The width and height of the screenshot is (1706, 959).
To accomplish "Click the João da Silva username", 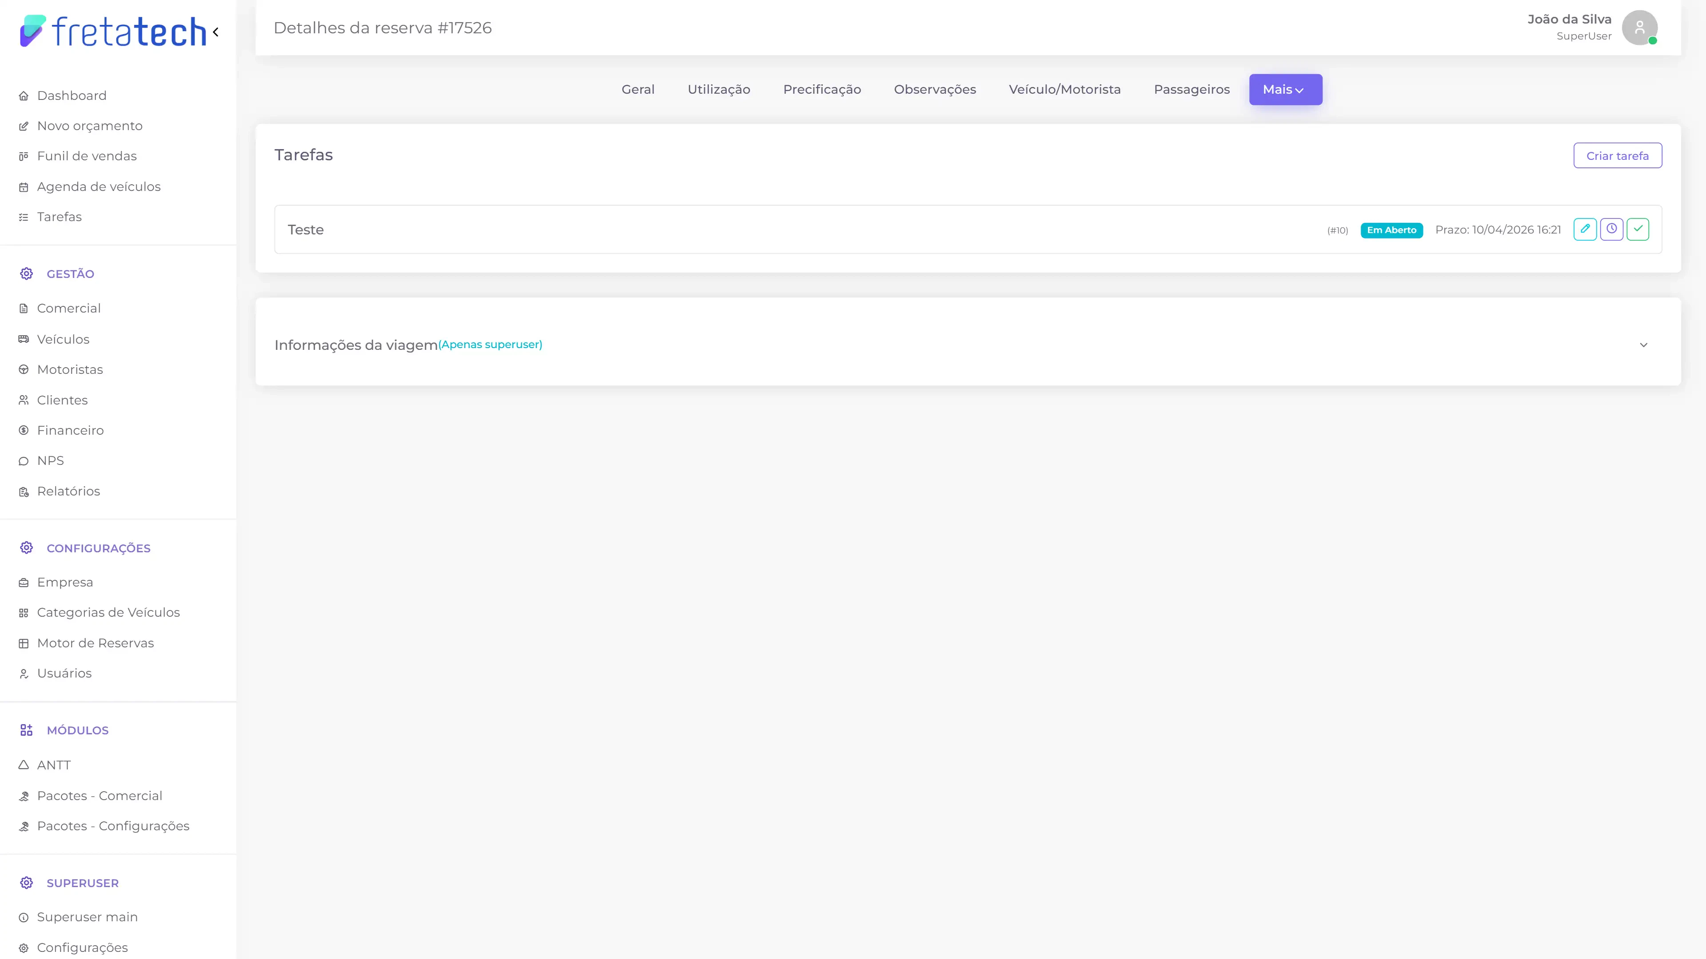I will tap(1569, 19).
